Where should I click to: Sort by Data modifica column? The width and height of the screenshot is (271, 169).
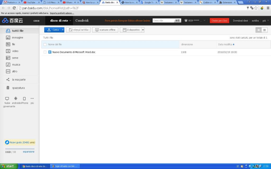226,44
